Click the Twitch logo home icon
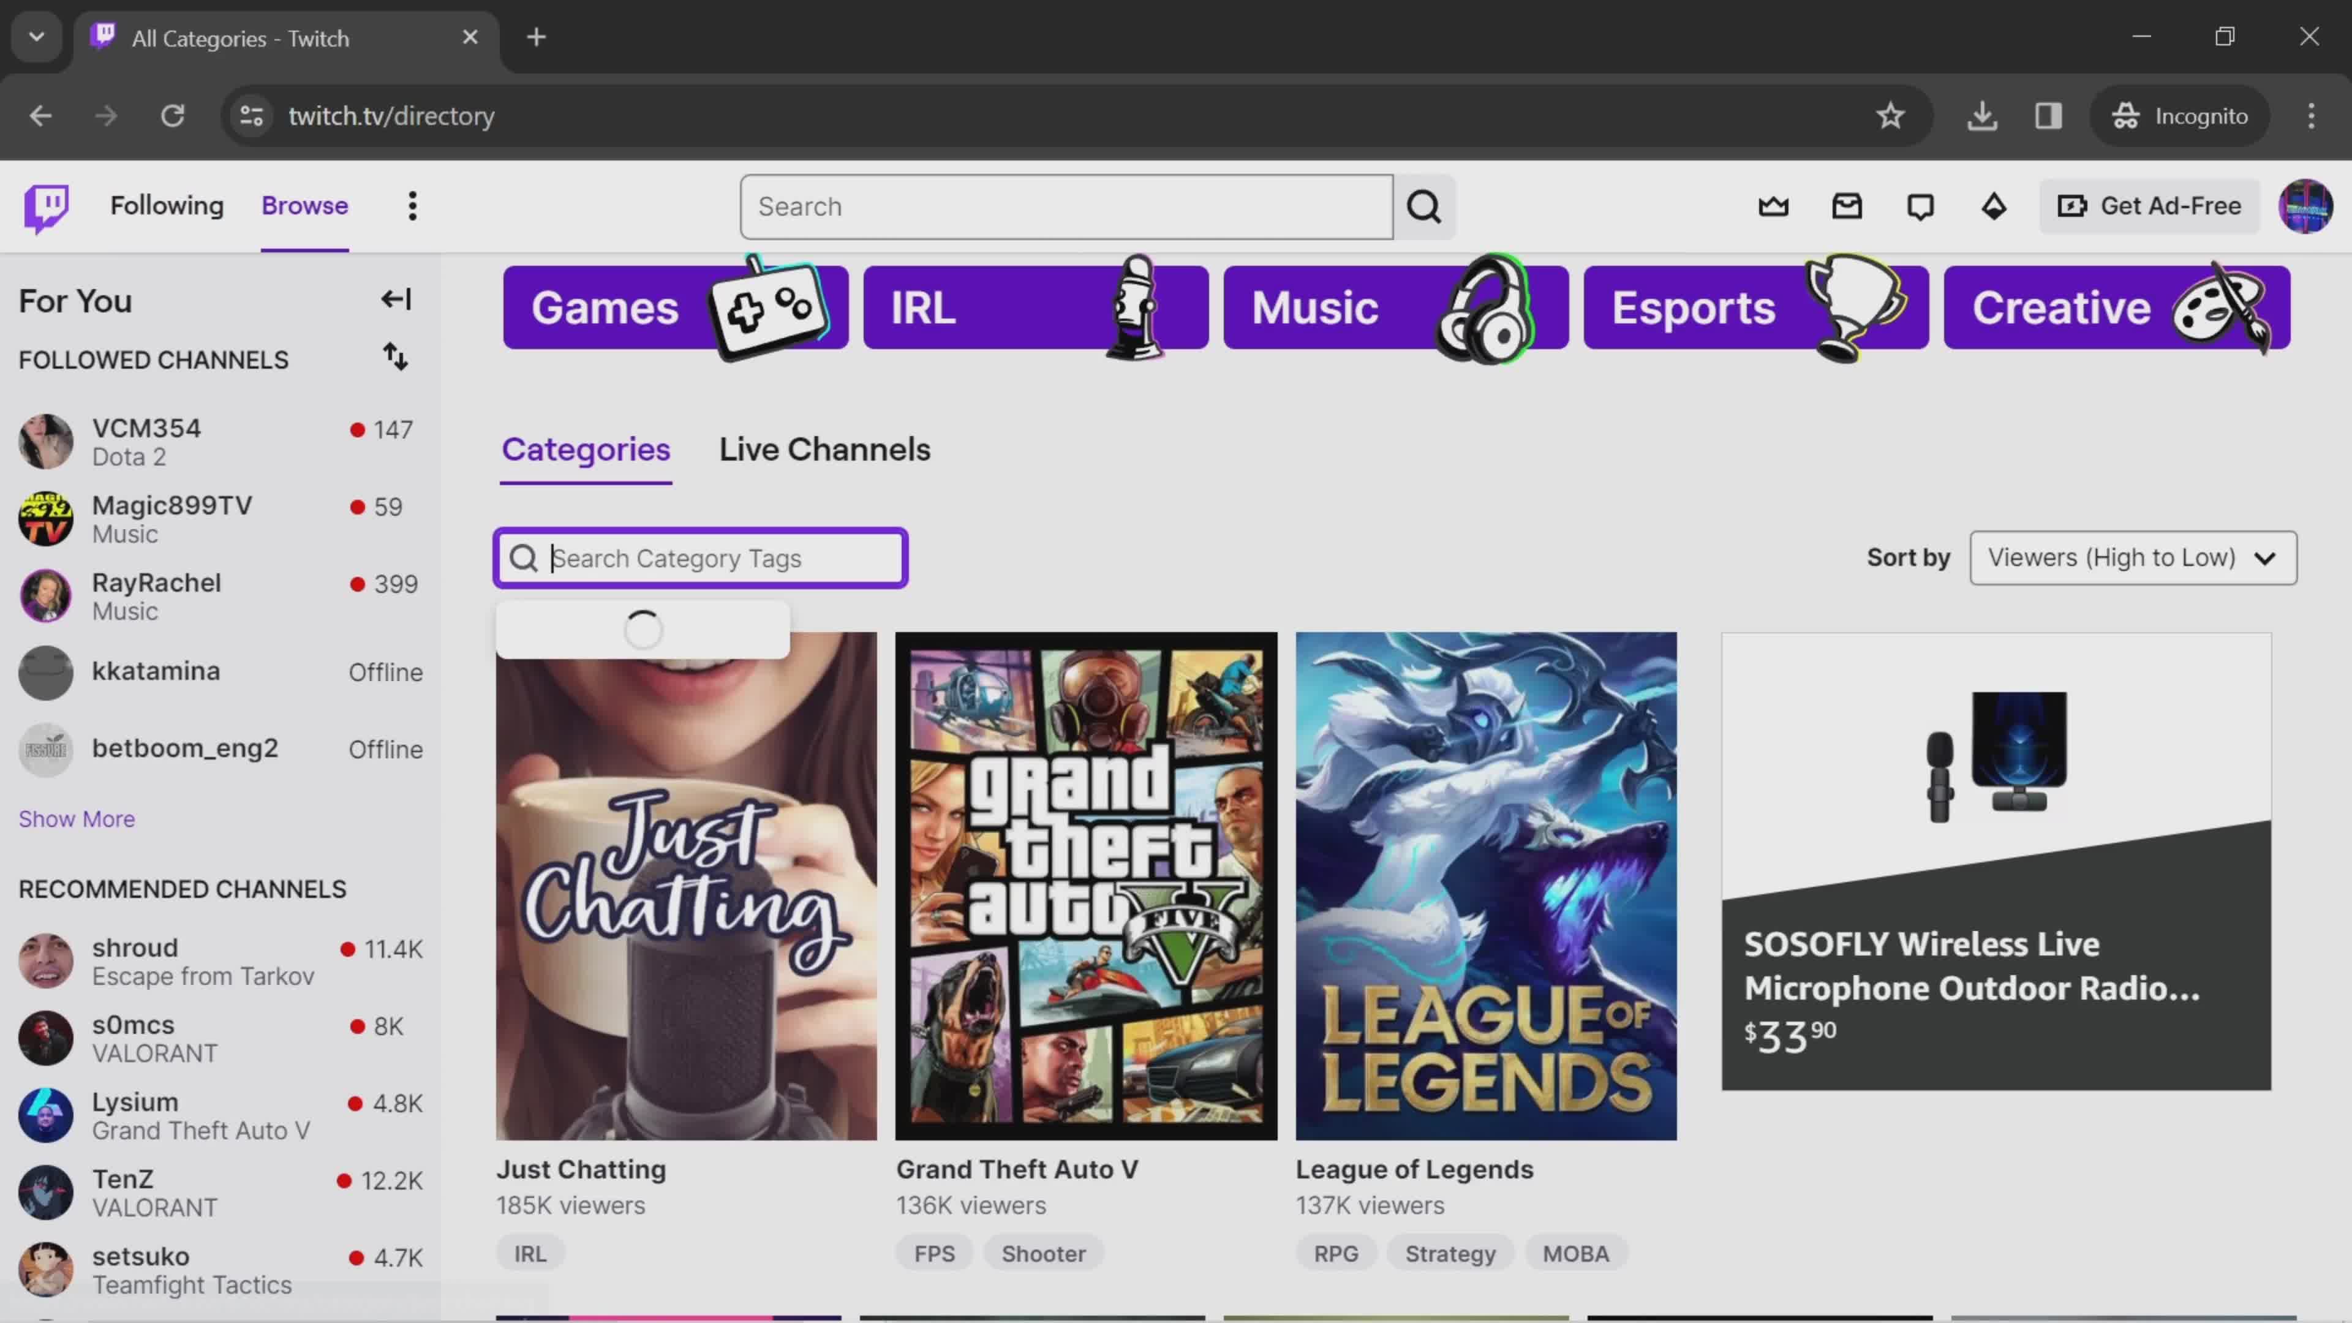The width and height of the screenshot is (2352, 1323). point(46,207)
